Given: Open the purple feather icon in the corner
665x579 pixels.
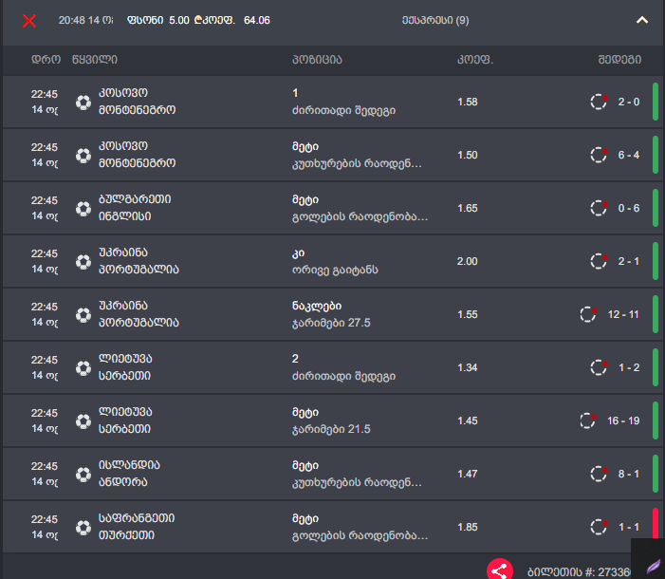Looking at the screenshot, I should (x=653, y=566).
